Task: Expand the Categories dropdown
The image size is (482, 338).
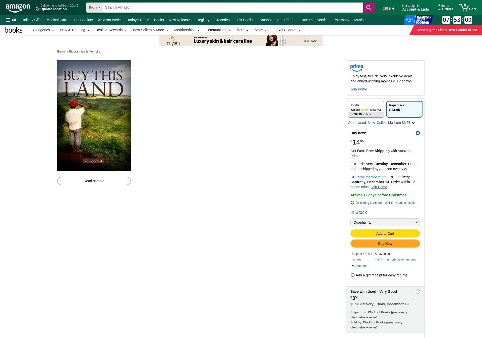Action: coord(43,30)
